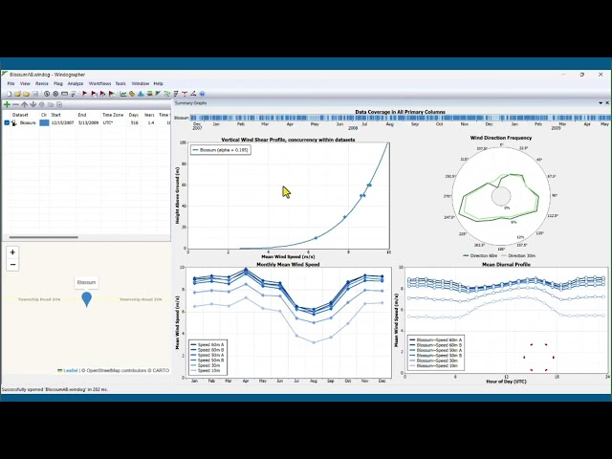
Task: Click the green arrow toolbar icon
Action: [x=158, y=94]
